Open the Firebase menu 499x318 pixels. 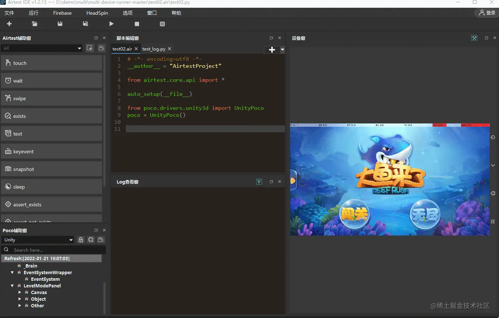62,13
